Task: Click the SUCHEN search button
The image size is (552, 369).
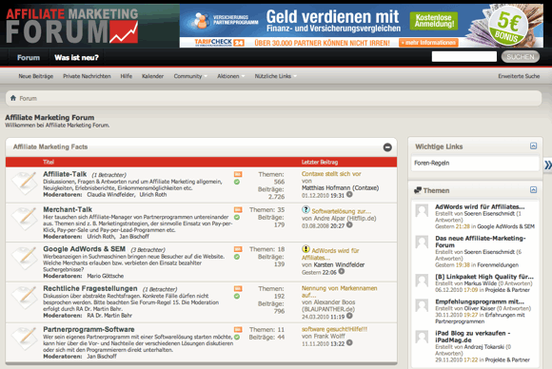Action: click(521, 57)
